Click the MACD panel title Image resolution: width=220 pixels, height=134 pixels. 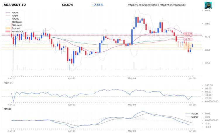(x=8, y=109)
